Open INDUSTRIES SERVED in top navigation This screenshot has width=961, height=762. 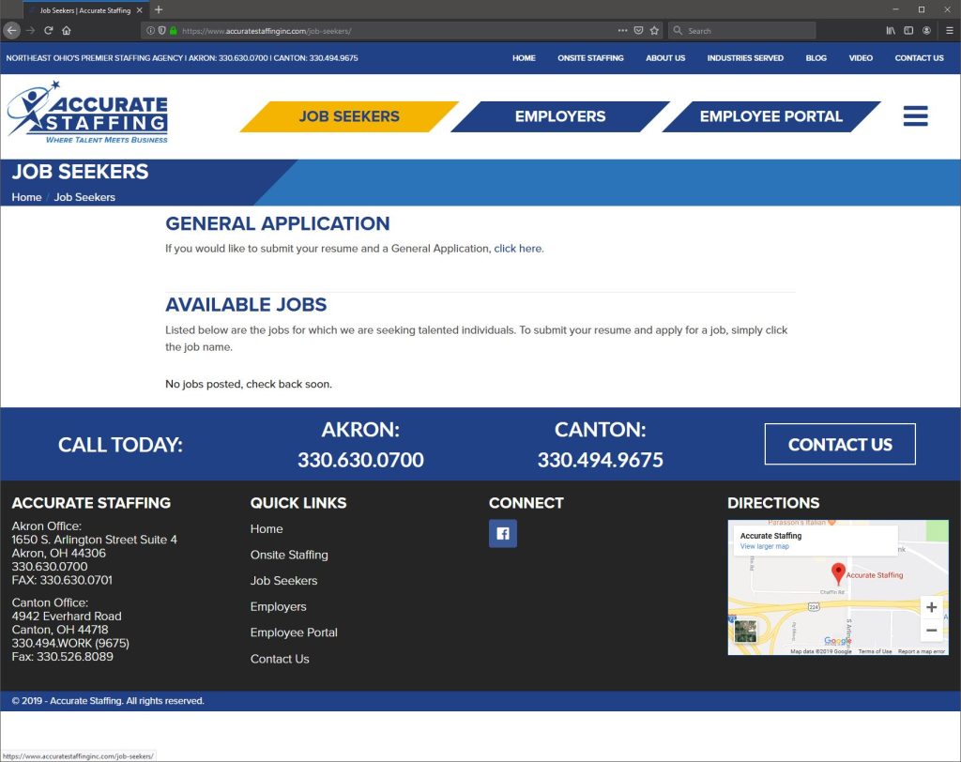click(x=745, y=58)
